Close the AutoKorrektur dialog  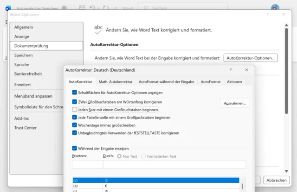click(x=246, y=70)
